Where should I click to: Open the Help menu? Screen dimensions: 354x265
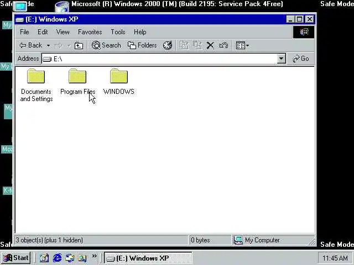pyautogui.click(x=140, y=32)
